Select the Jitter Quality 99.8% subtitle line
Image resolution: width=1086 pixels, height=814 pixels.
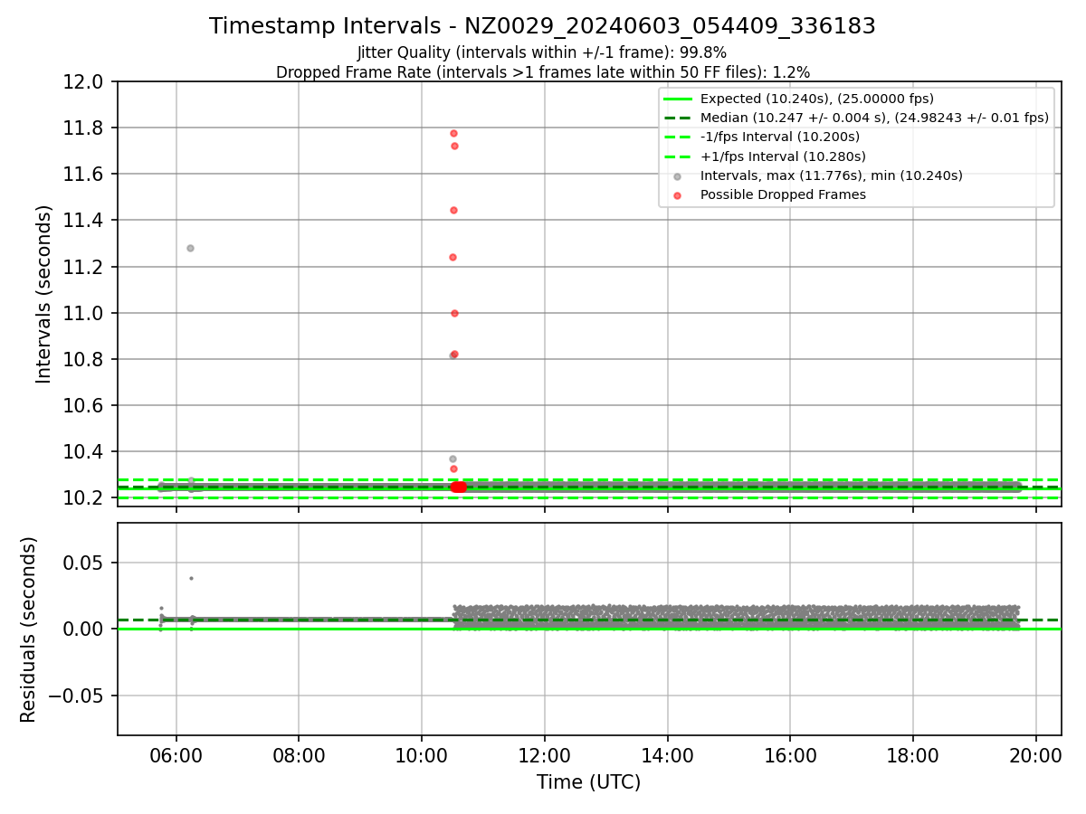(x=542, y=52)
